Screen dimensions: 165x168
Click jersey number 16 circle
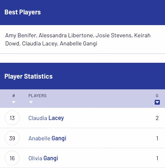[12, 158]
